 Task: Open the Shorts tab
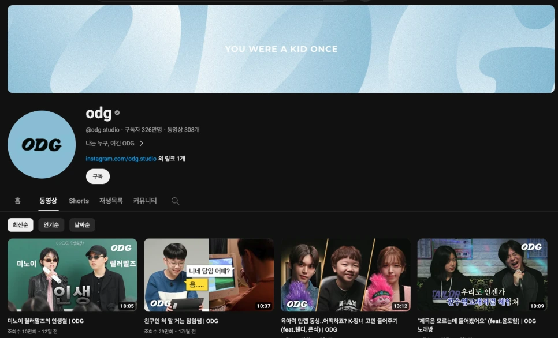click(x=79, y=201)
